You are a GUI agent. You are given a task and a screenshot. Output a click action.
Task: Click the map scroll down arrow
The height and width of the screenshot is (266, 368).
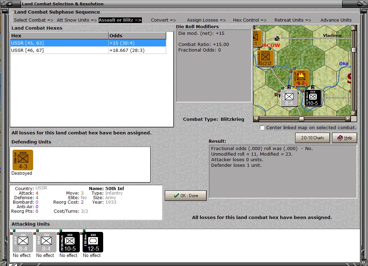tap(354, 113)
